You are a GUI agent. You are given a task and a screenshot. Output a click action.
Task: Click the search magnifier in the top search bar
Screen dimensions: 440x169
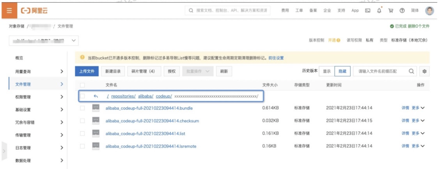[191, 10]
